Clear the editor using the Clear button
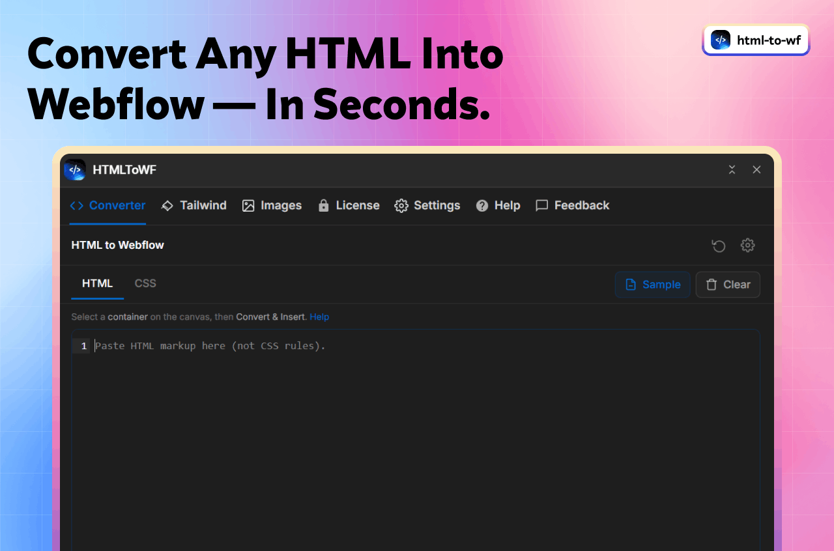The image size is (834, 551). [x=728, y=285]
